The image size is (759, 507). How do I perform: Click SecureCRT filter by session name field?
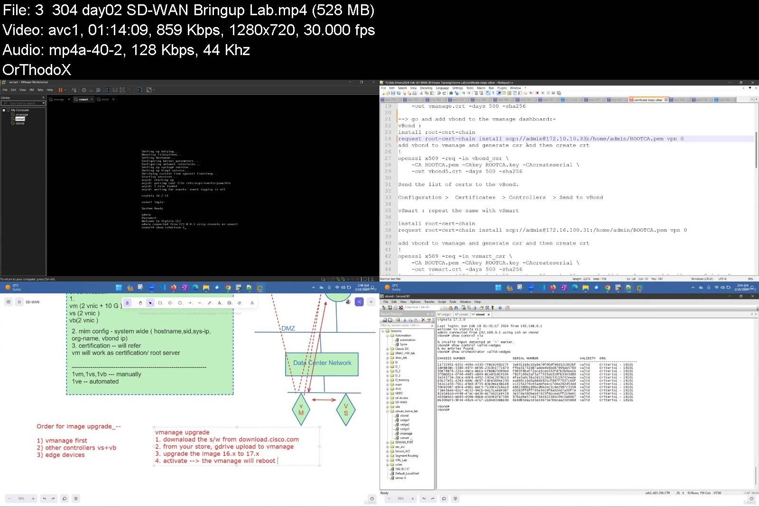coord(405,325)
